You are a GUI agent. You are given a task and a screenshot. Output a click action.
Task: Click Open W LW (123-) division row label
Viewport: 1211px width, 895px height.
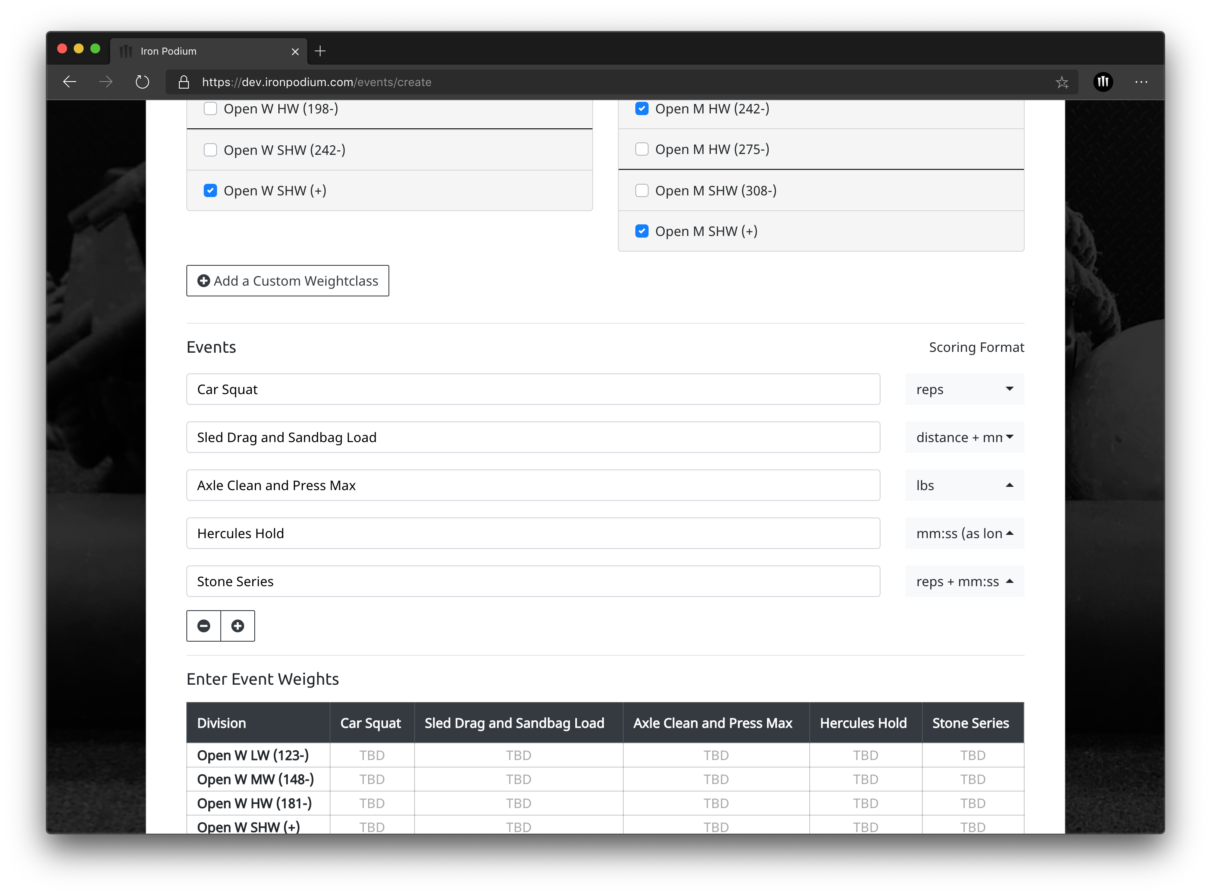click(x=253, y=755)
